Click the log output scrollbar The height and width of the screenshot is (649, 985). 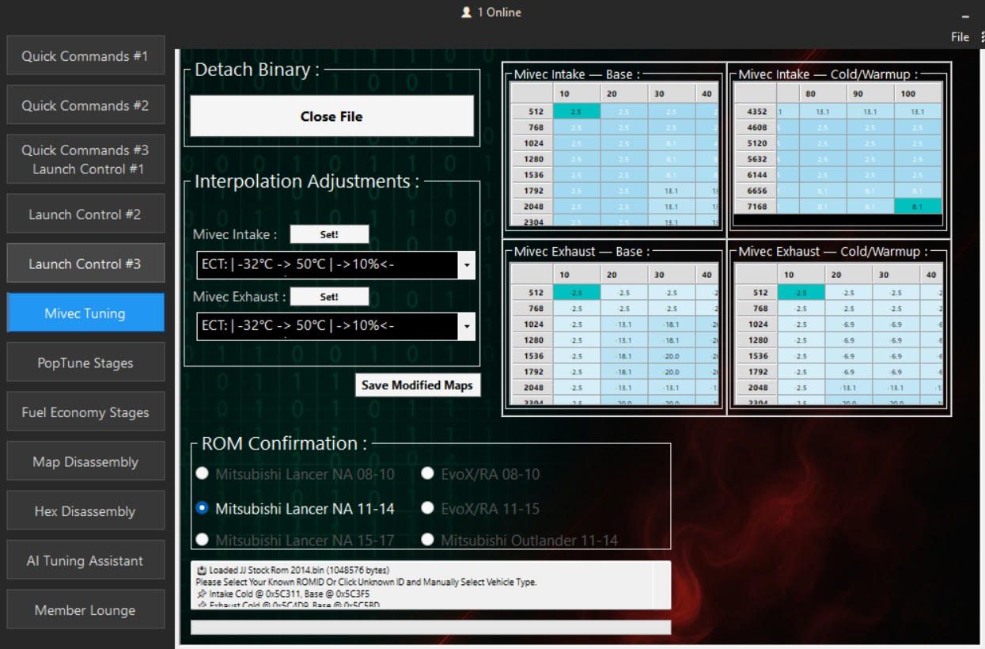pyautogui.click(x=661, y=585)
